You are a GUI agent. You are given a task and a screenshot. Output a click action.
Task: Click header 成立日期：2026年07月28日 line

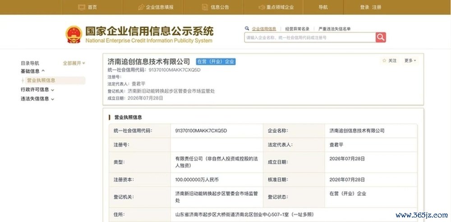click(135, 98)
